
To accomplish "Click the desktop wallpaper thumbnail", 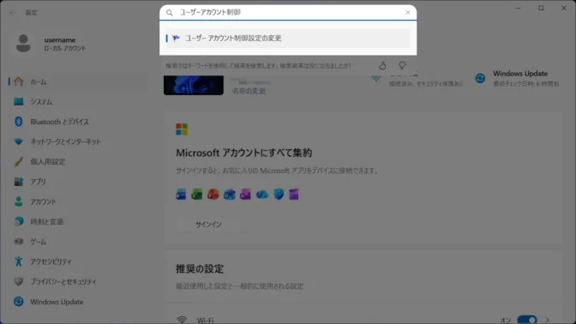I will (194, 85).
